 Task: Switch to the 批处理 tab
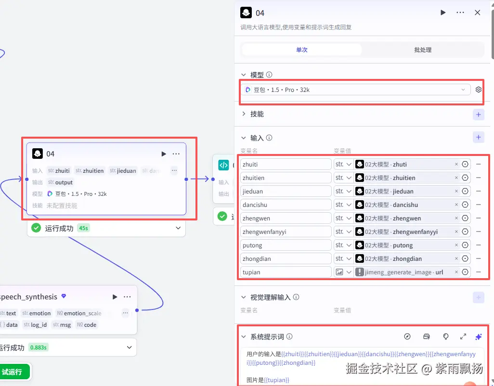point(423,50)
